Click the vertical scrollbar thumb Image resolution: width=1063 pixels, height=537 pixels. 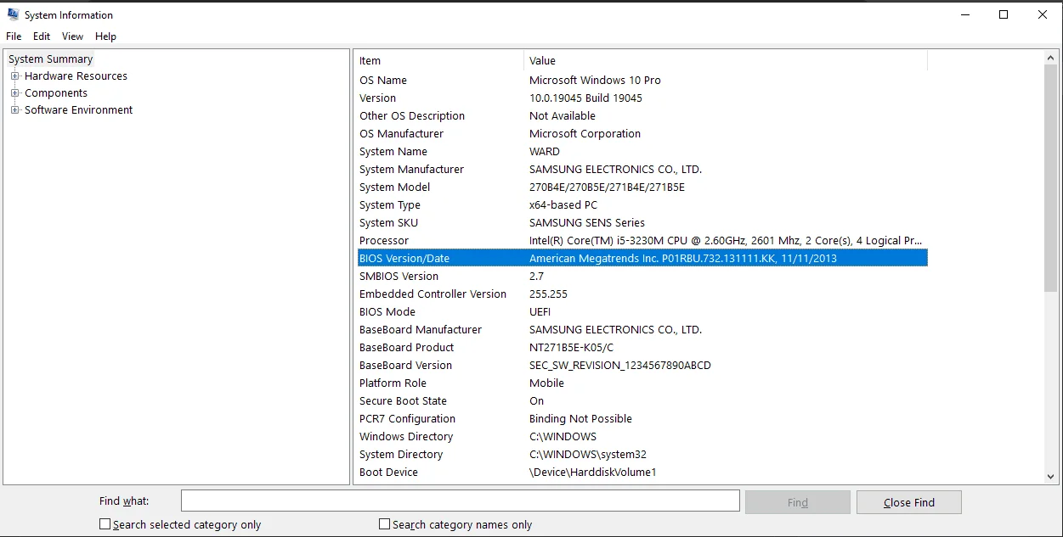pyautogui.click(x=1051, y=178)
